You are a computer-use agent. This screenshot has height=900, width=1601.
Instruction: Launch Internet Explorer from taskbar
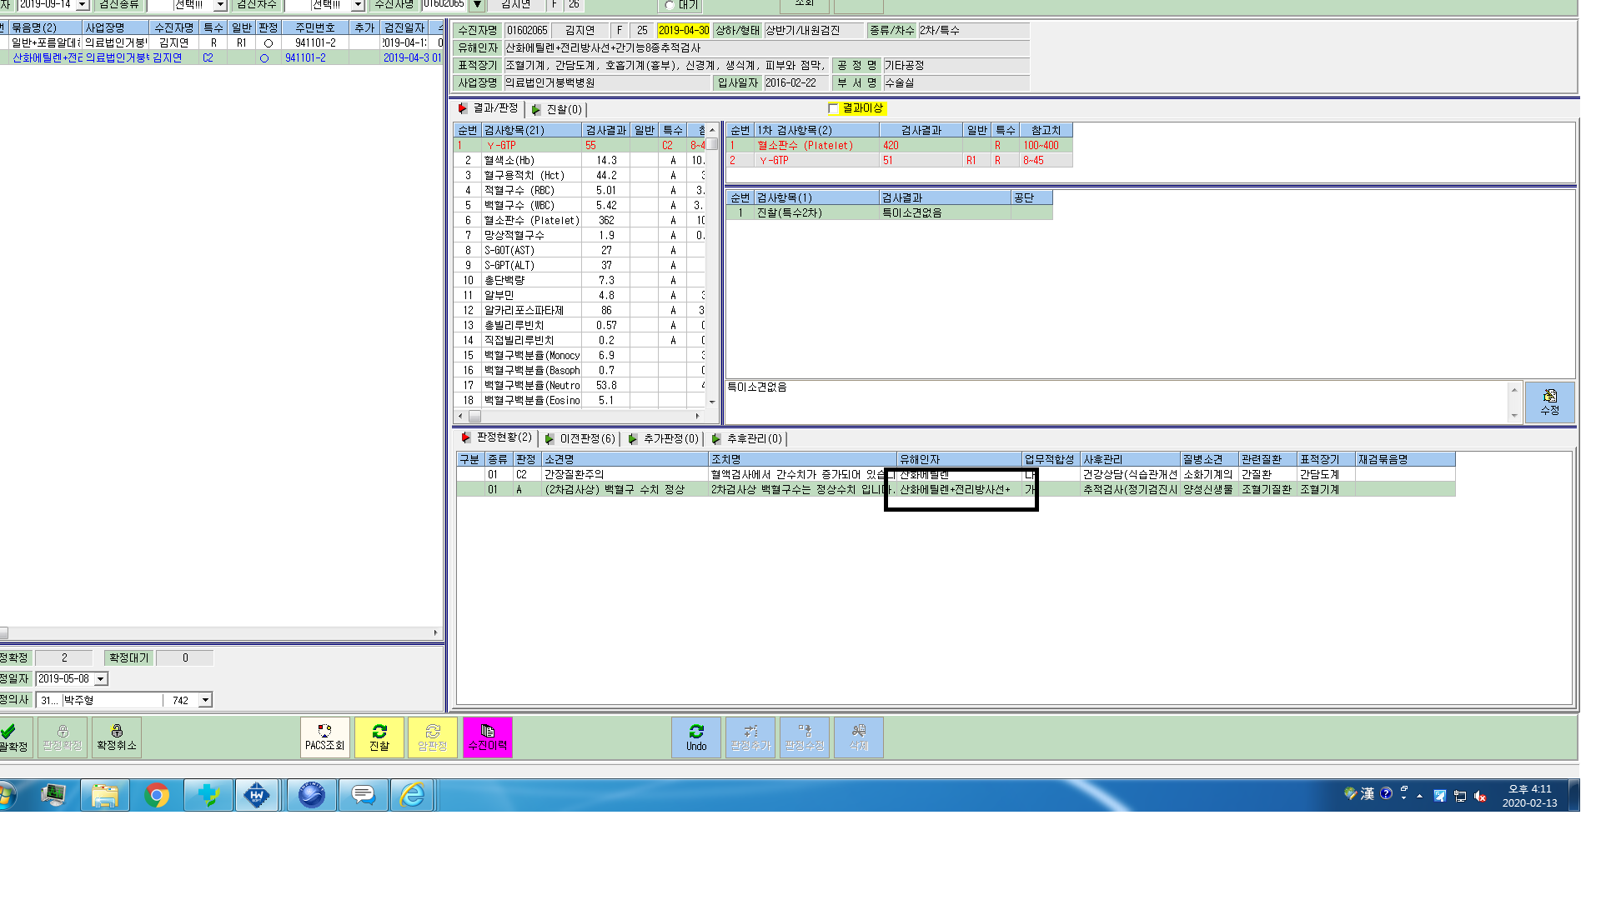click(413, 795)
